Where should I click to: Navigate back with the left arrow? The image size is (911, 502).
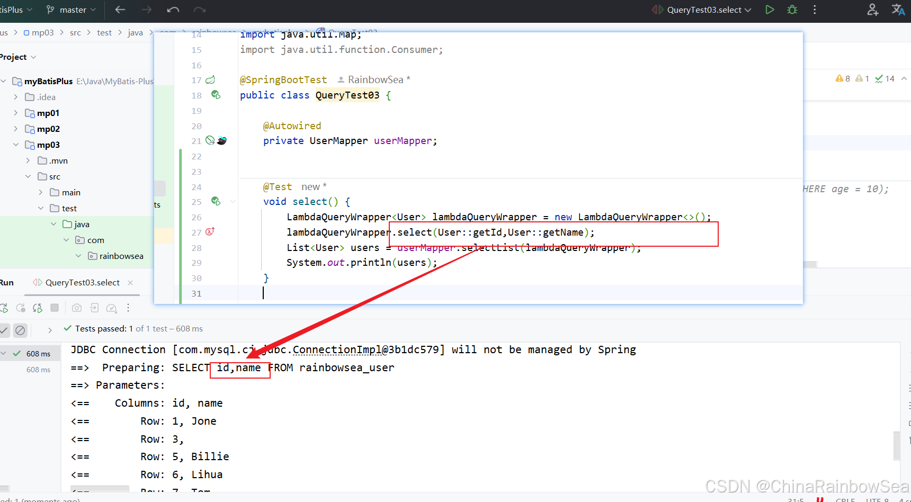(x=120, y=10)
